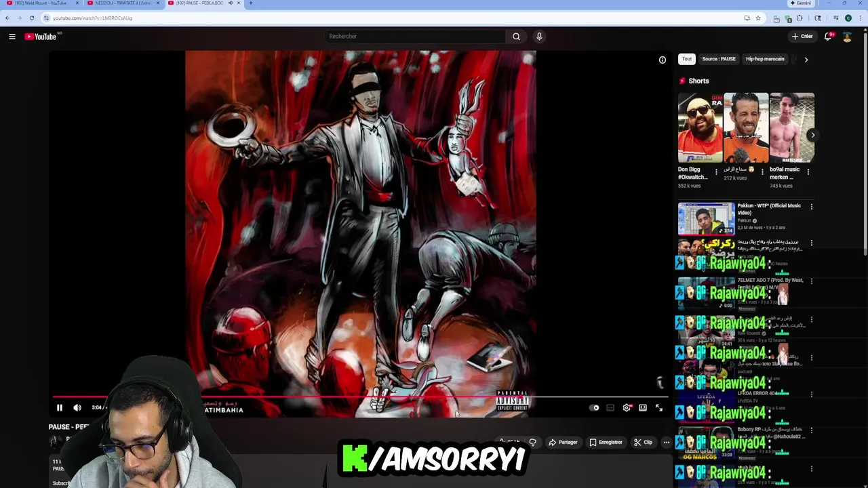Toggle subtitles in the video player
The height and width of the screenshot is (488, 868).
click(x=610, y=408)
